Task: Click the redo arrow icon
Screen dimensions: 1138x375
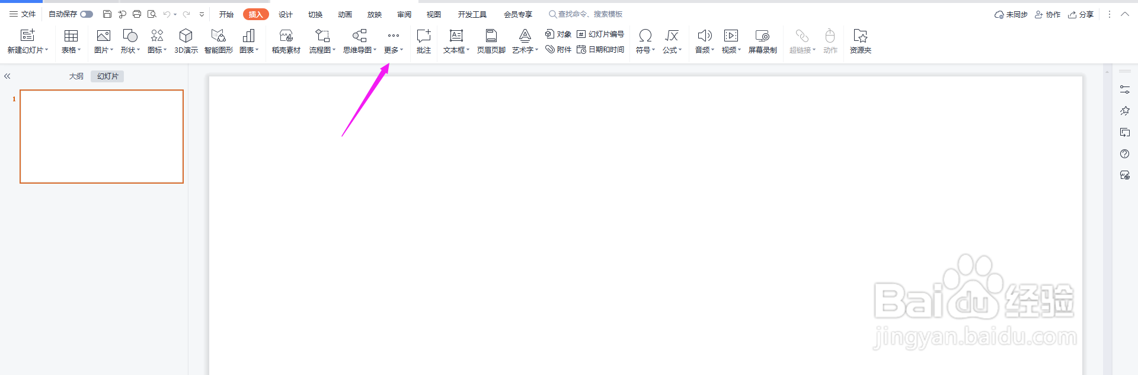Action: (x=187, y=14)
